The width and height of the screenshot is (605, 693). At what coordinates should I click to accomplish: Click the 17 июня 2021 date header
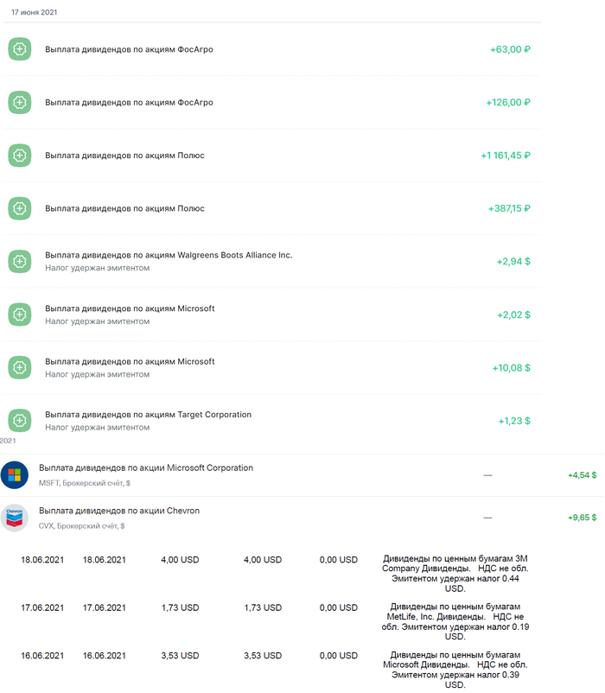(35, 12)
